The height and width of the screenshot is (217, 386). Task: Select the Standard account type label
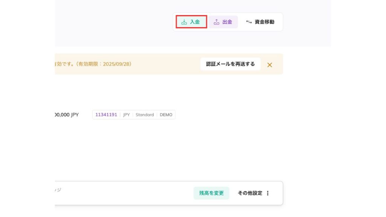pyautogui.click(x=145, y=115)
